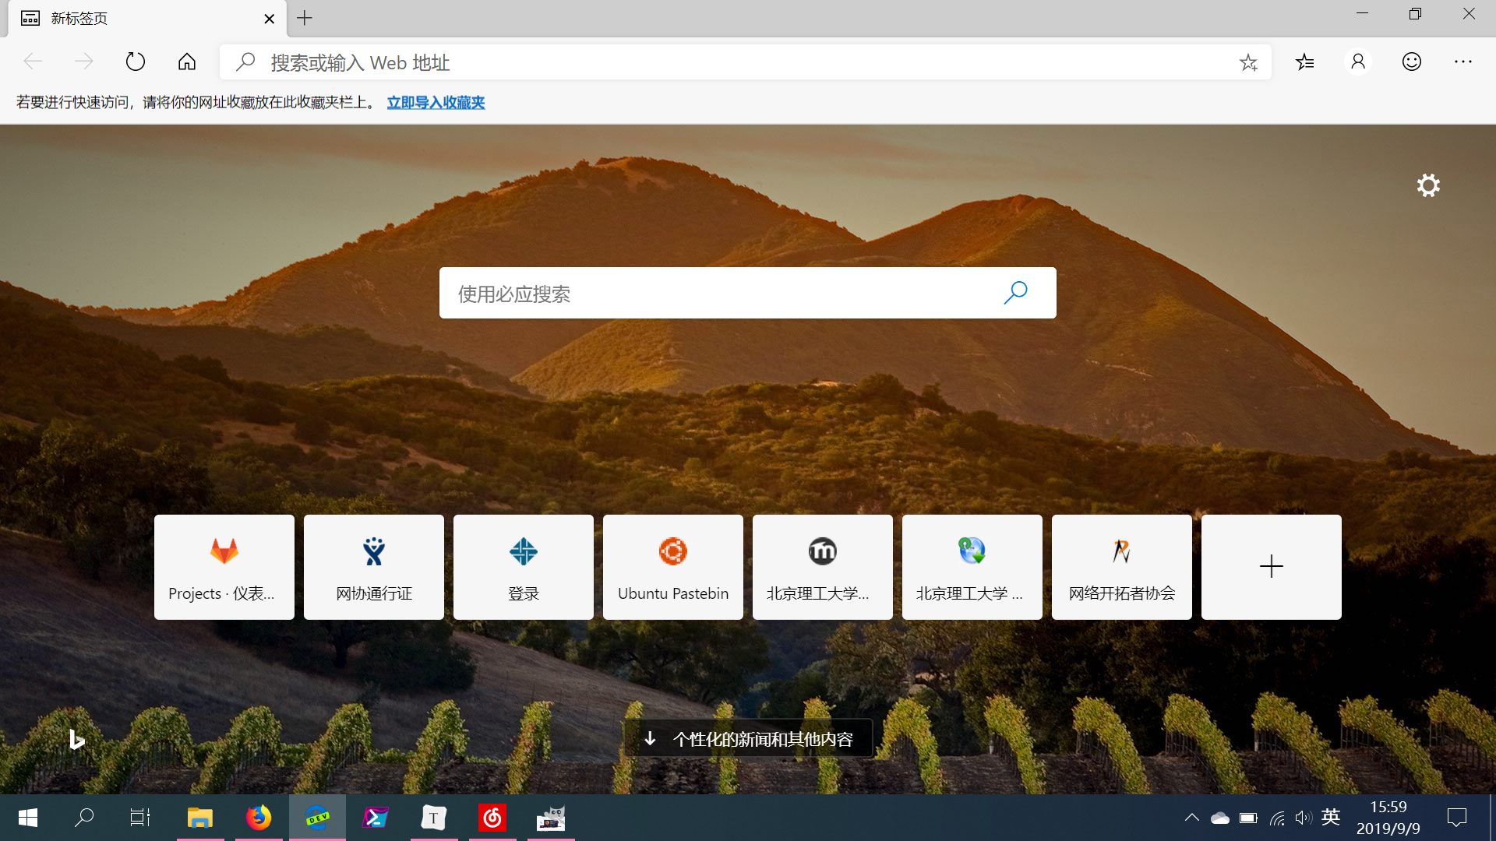Open page layout settings gear

point(1428,185)
